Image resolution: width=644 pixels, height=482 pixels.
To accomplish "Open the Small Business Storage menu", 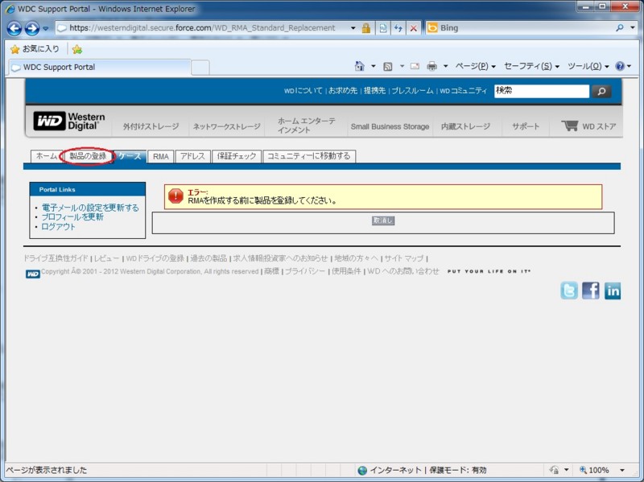I will (x=390, y=126).
